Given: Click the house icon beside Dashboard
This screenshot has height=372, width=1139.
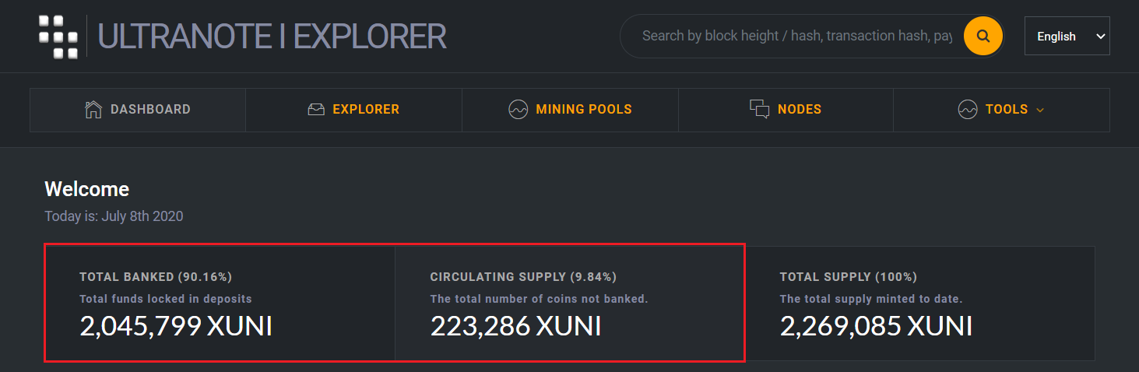Looking at the screenshot, I should click(93, 109).
